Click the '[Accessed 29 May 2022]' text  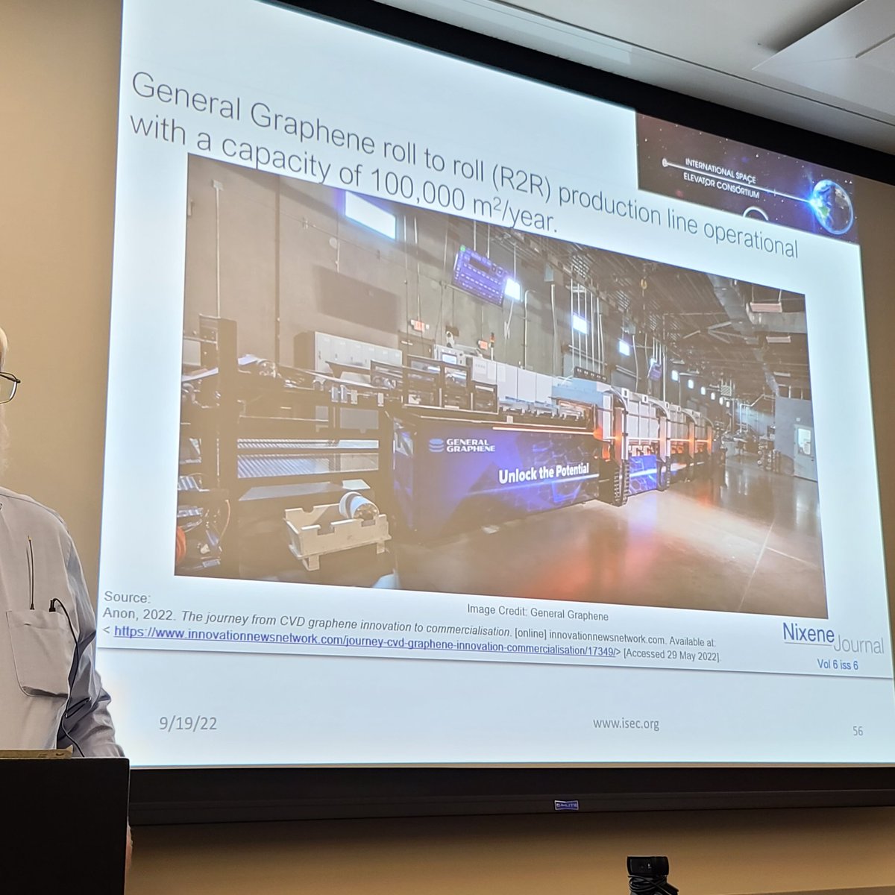point(671,655)
